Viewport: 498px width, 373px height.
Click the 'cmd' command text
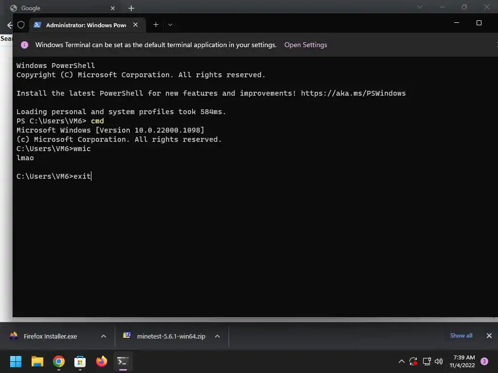click(x=97, y=121)
